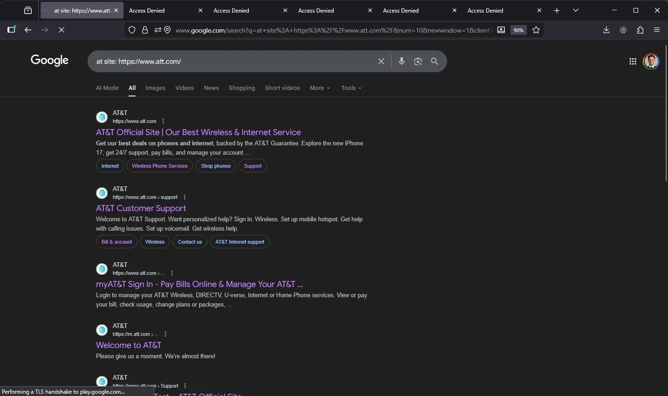Open site permissions icon in address bar
Image resolution: width=668 pixels, height=396 pixels.
(x=158, y=30)
